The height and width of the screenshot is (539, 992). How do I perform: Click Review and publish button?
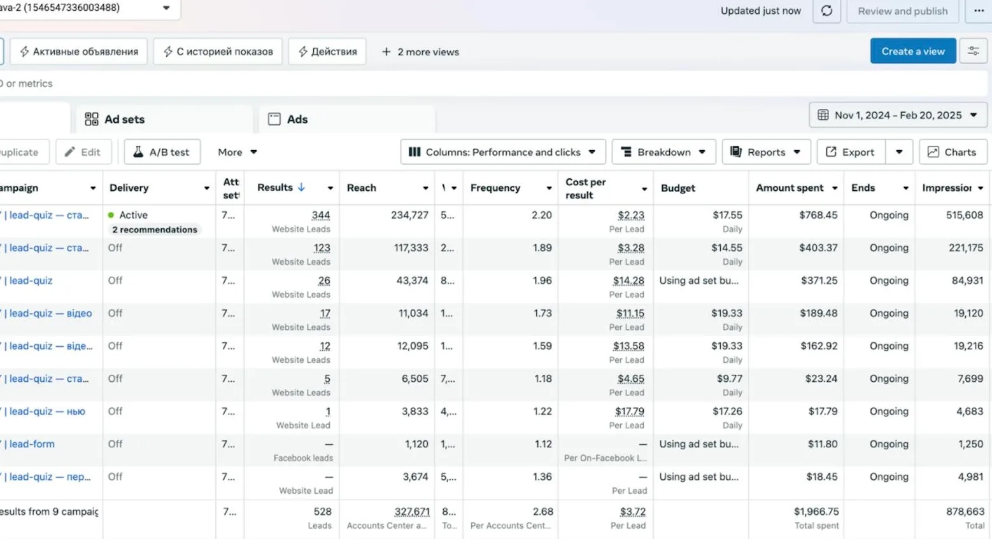pos(903,11)
